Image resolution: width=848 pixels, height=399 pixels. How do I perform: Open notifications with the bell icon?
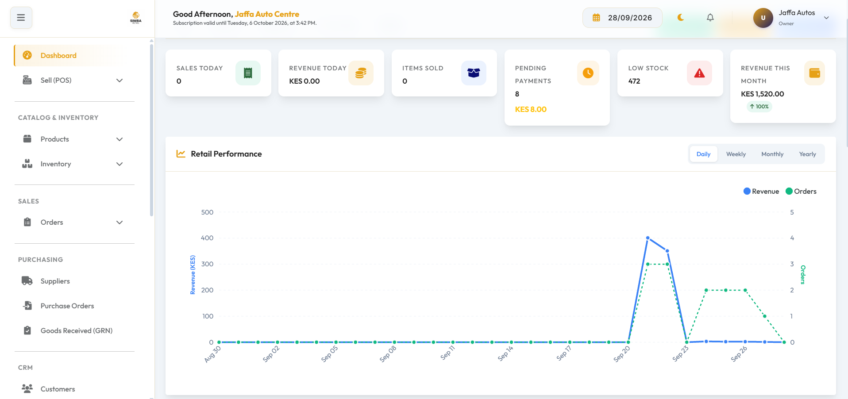point(710,18)
